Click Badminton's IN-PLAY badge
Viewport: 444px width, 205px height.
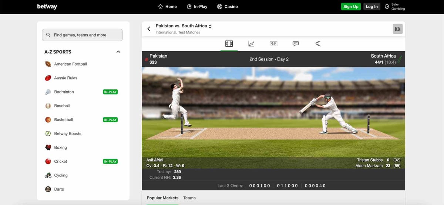(x=110, y=92)
